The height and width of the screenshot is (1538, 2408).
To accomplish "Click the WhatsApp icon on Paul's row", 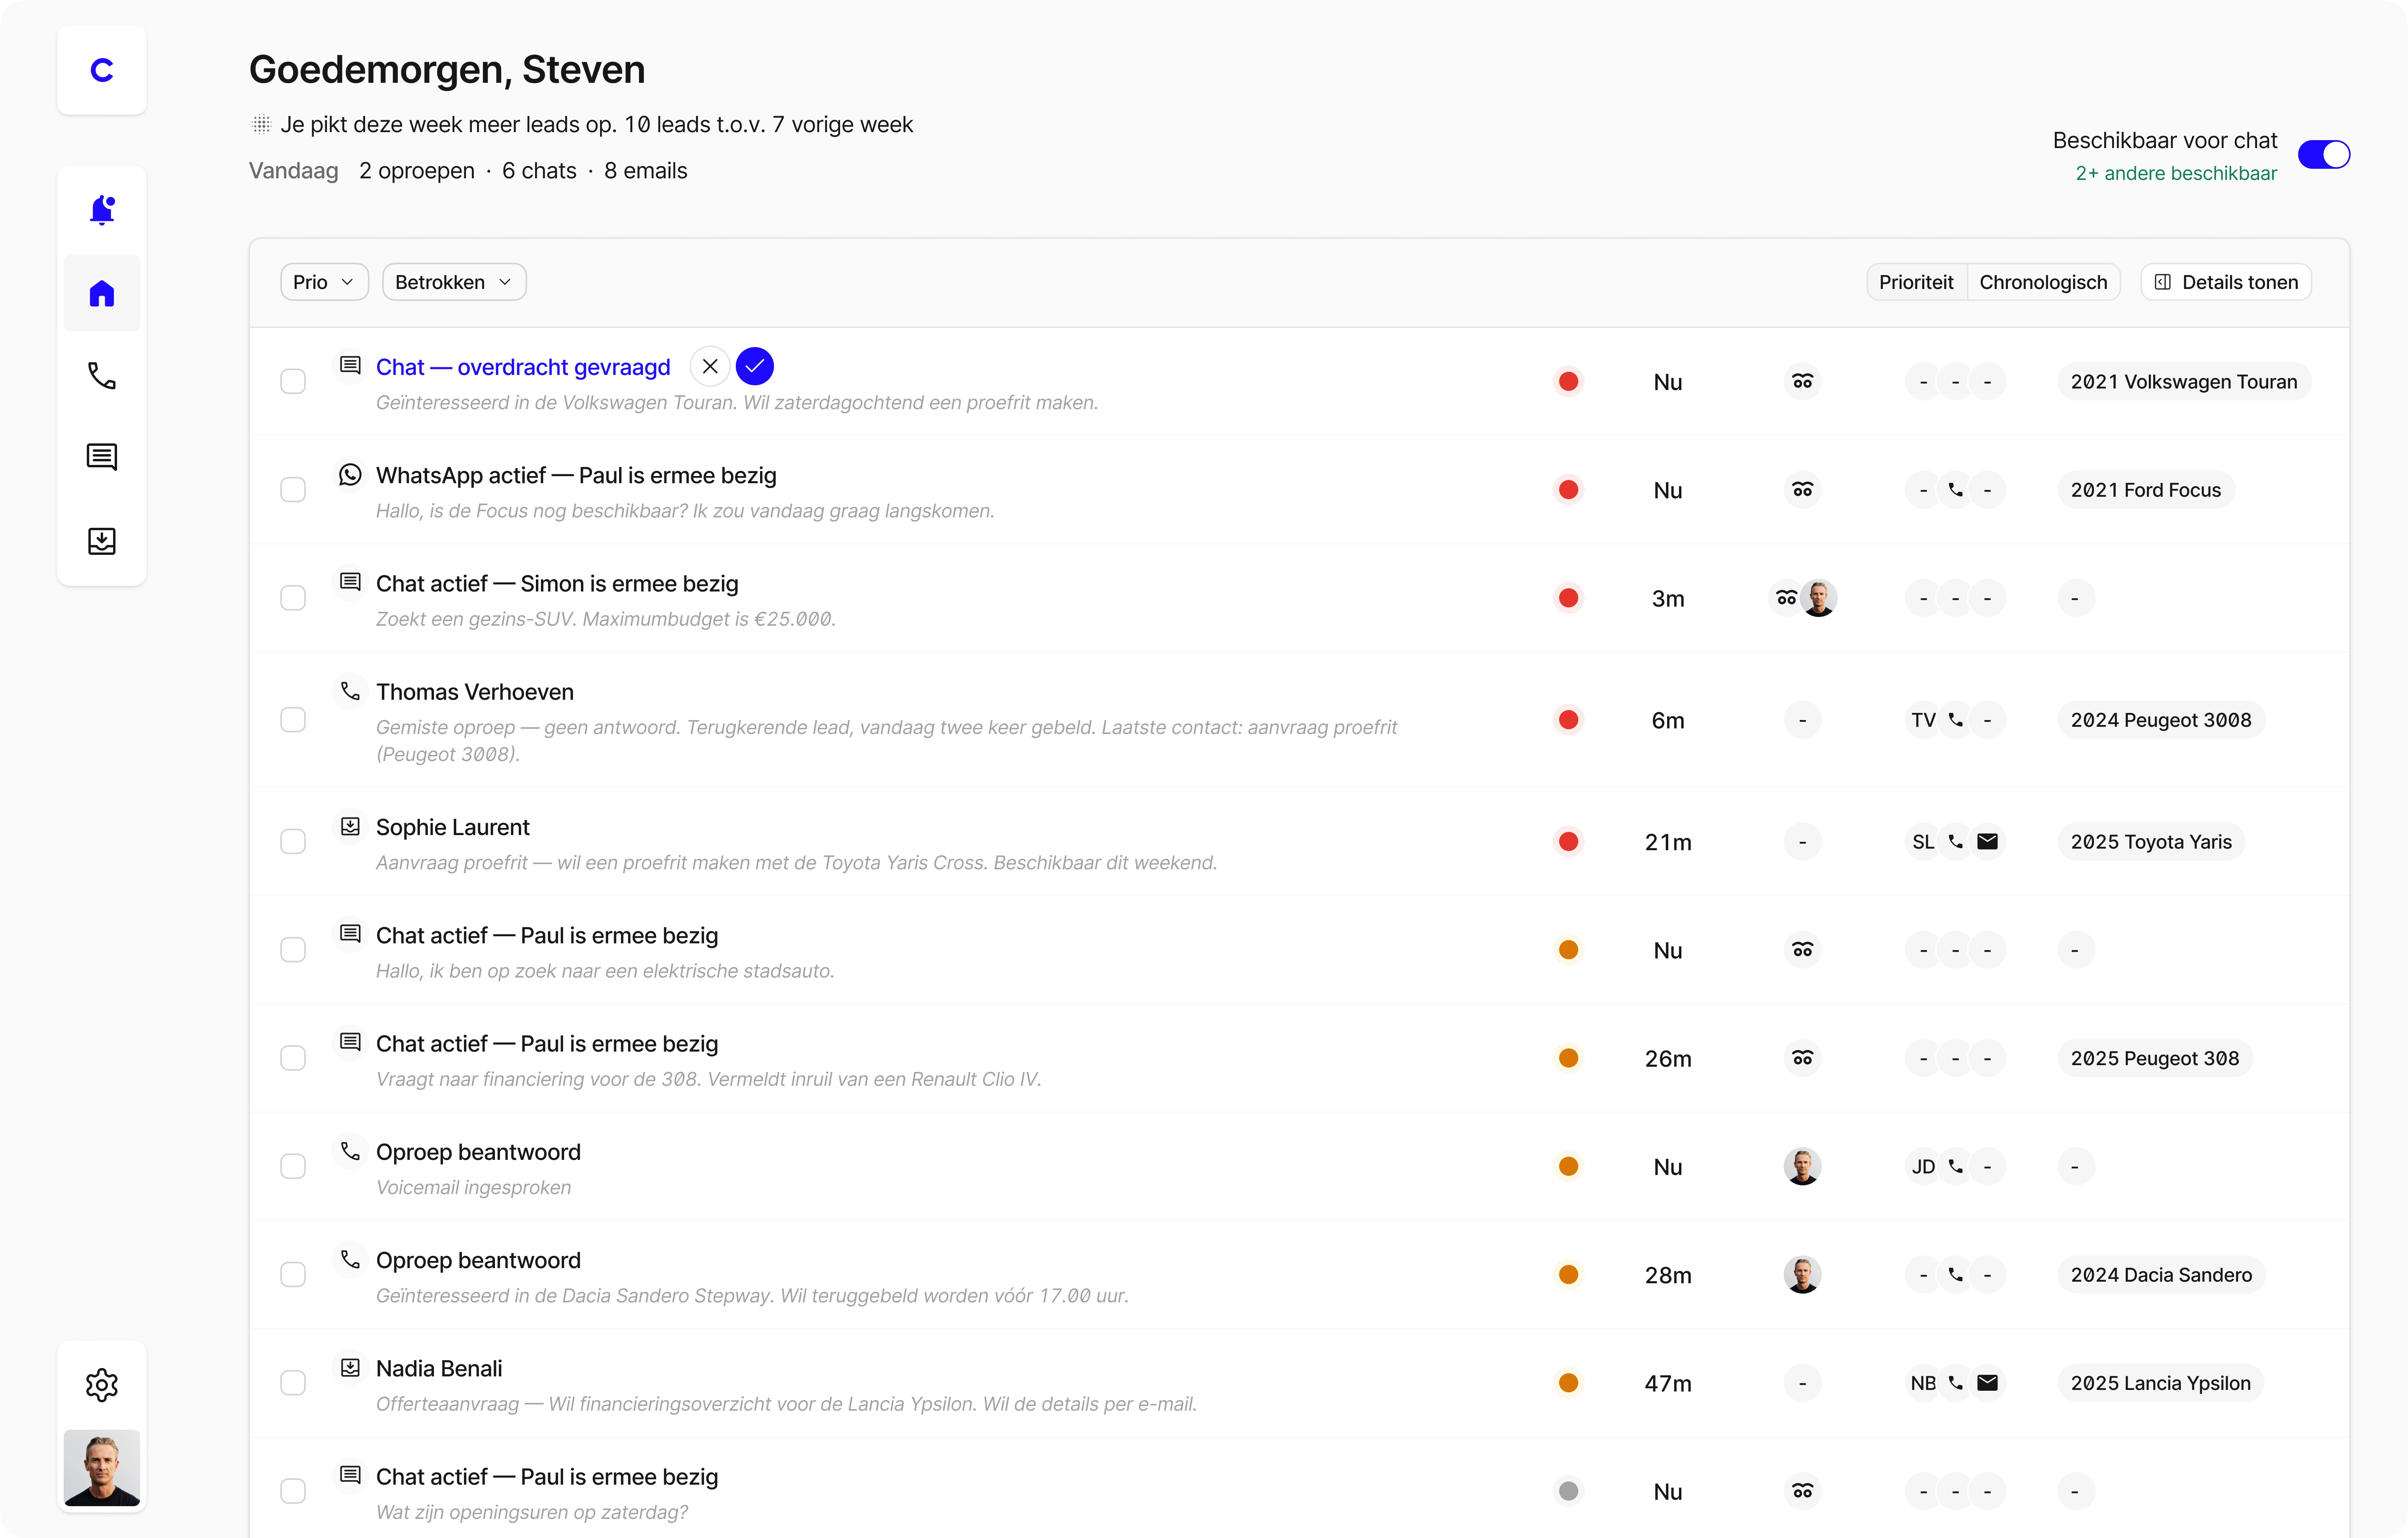I will point(350,474).
